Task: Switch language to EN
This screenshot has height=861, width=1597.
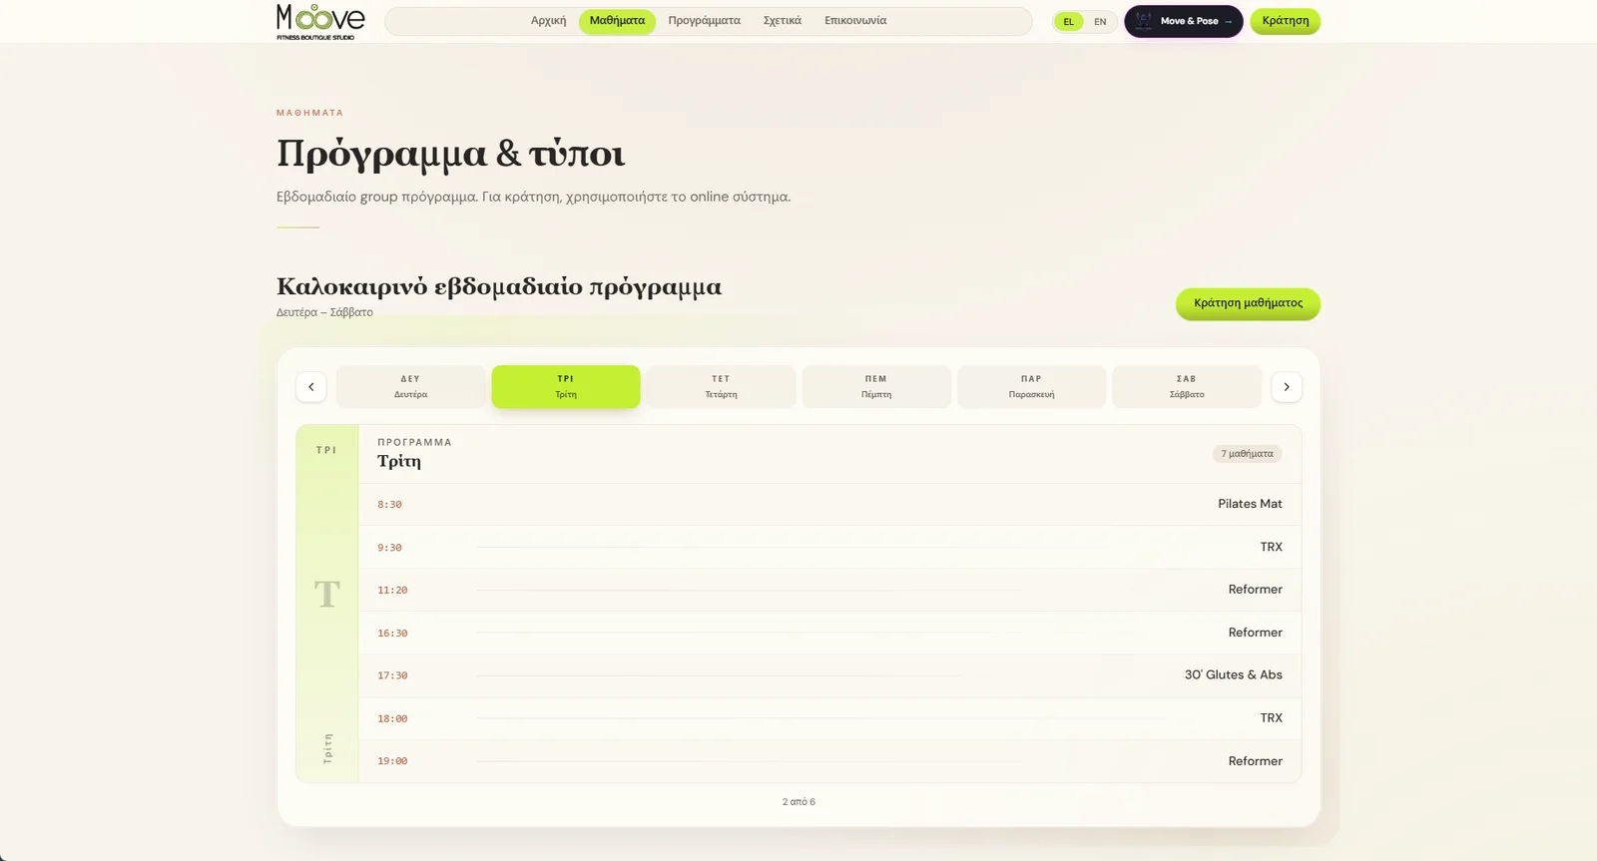Action: click(x=1100, y=21)
